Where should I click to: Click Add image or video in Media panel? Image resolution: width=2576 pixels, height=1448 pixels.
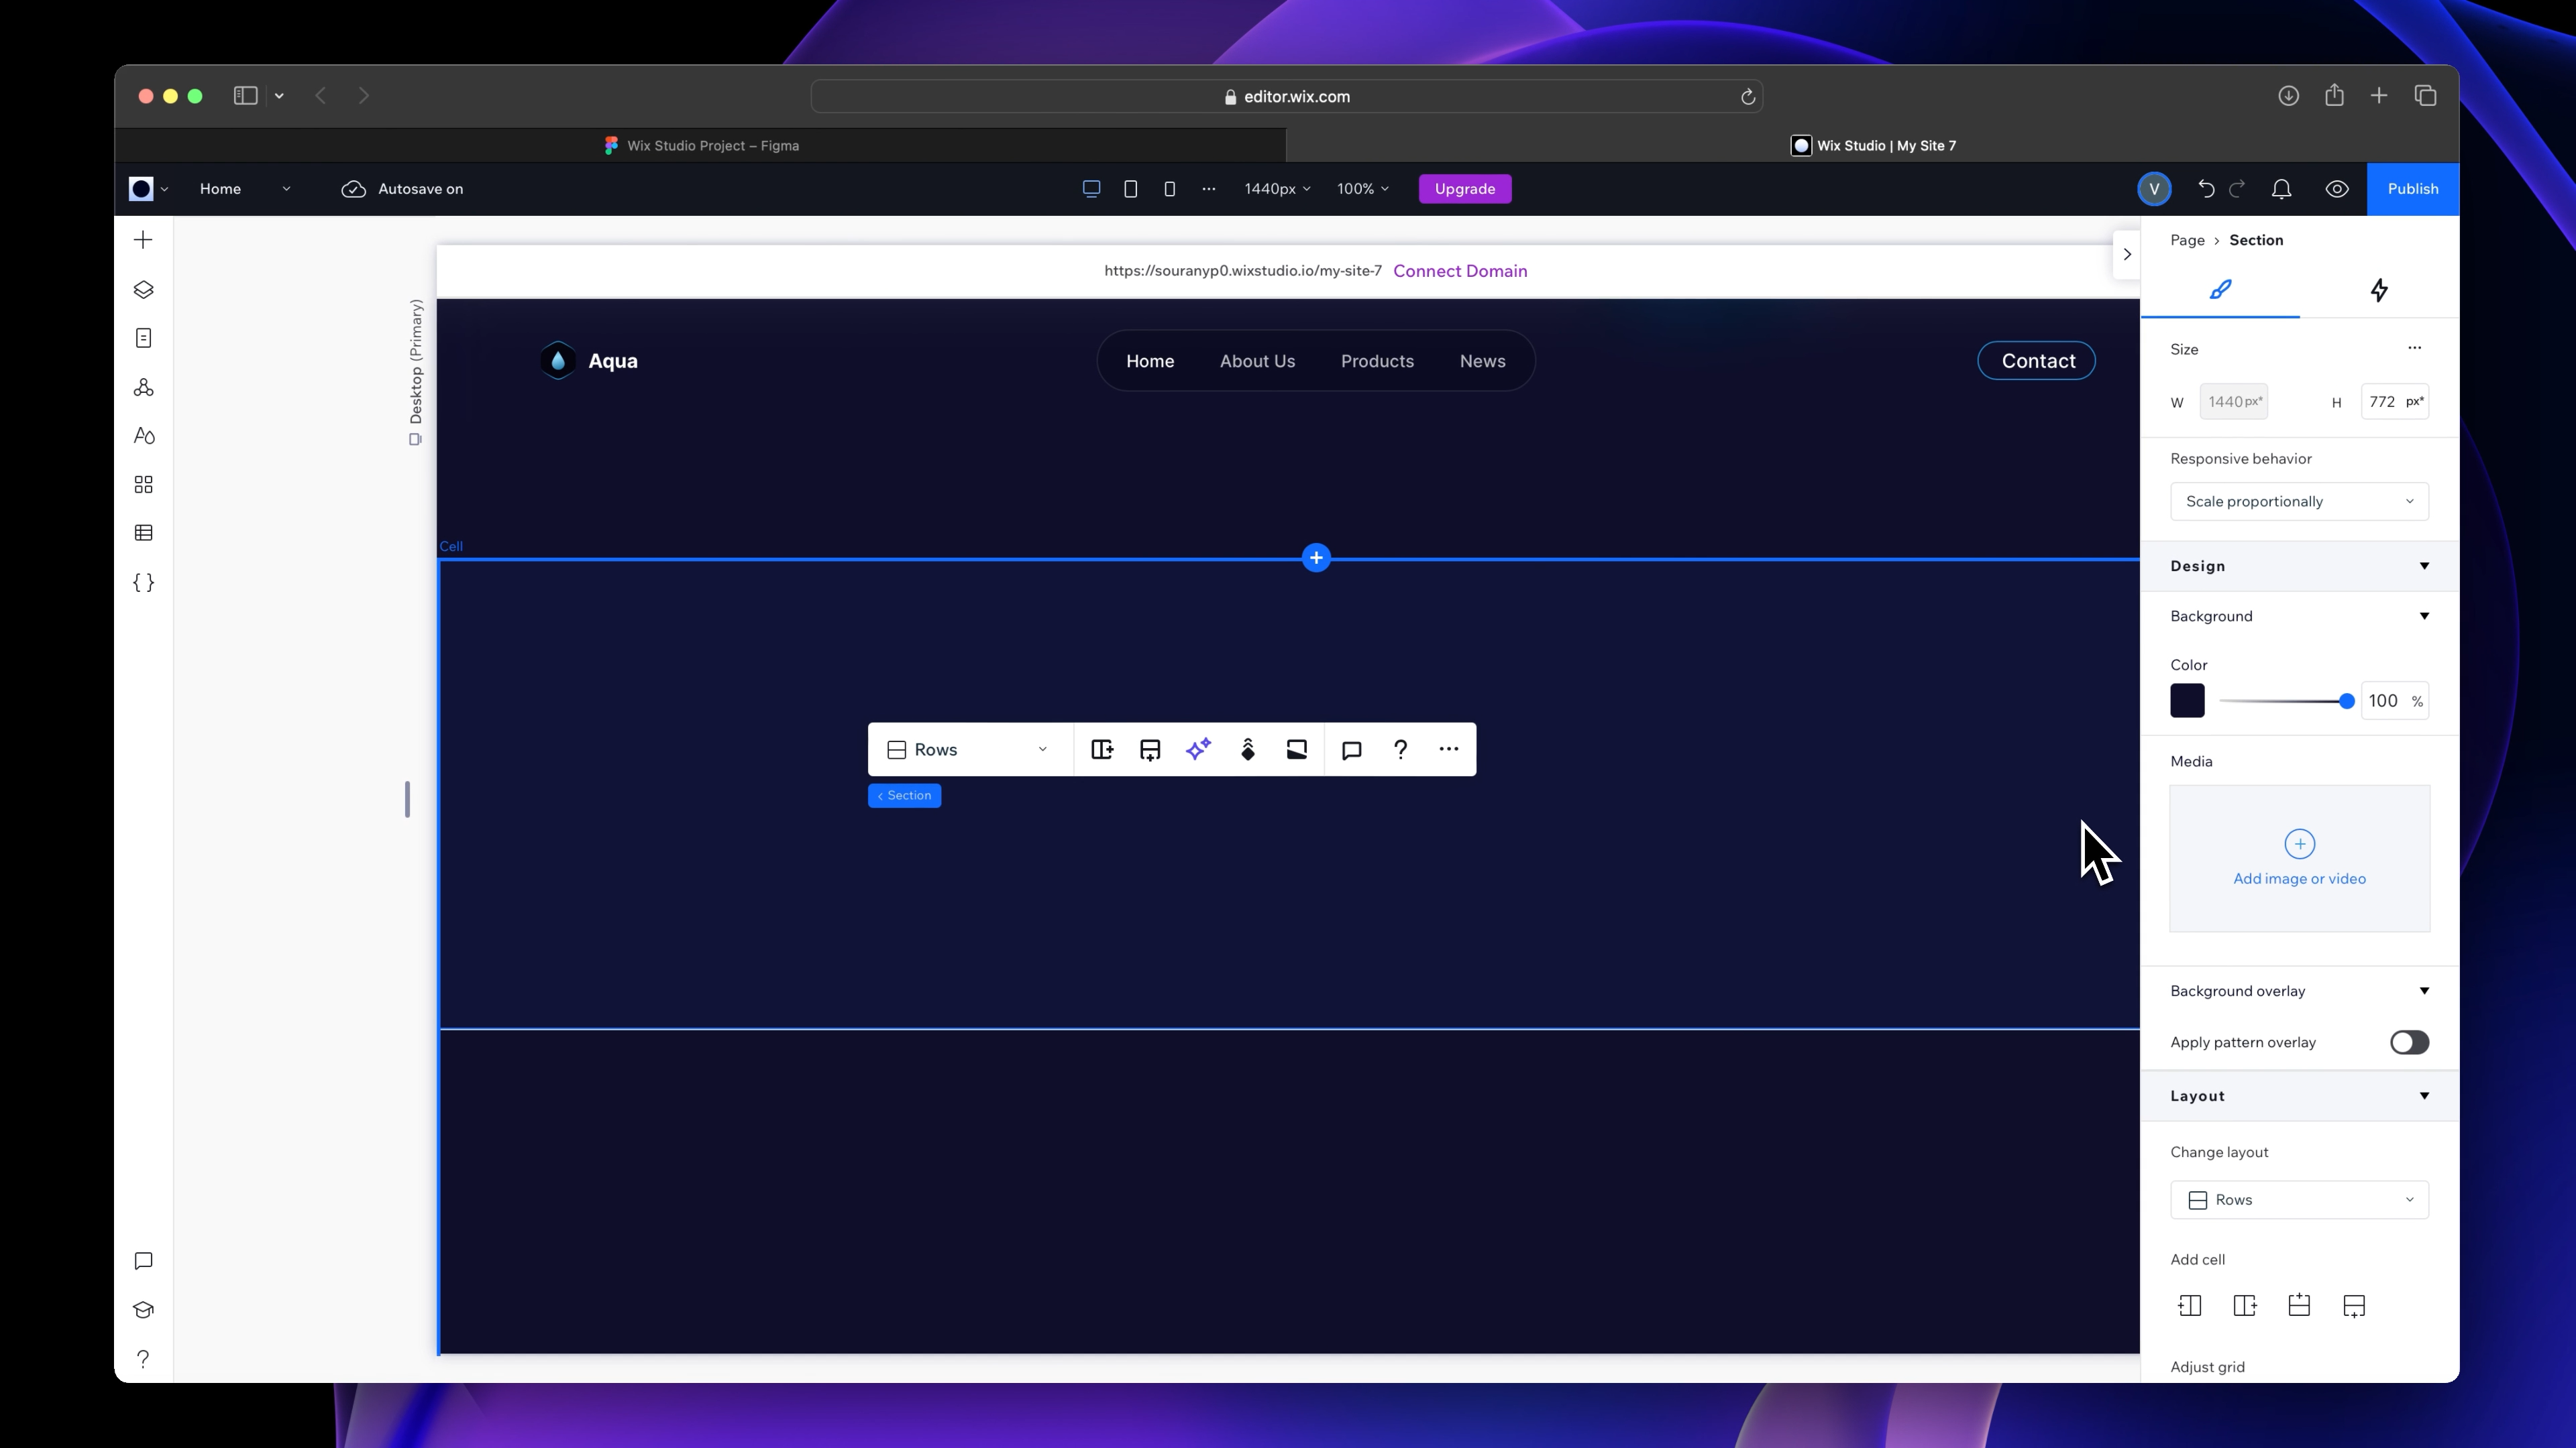tap(2299, 857)
